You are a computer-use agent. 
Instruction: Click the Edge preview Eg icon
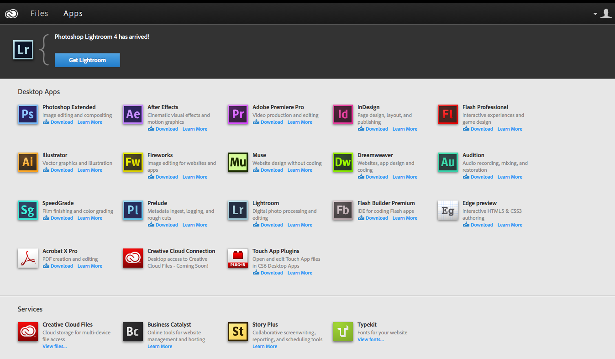point(448,210)
